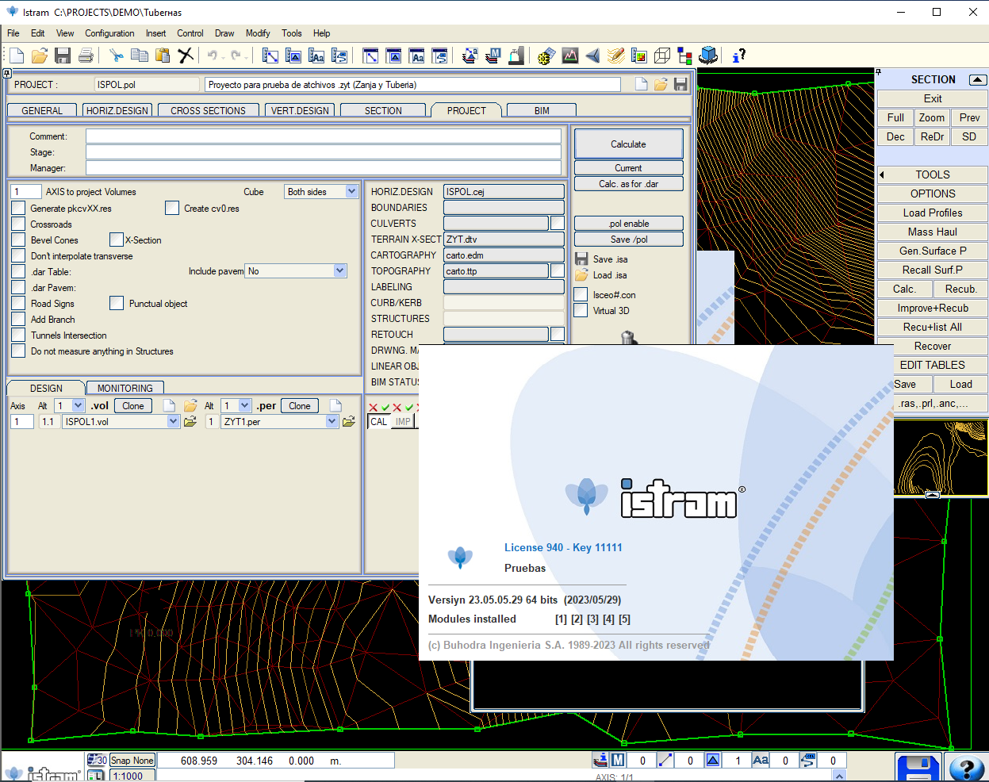
Task: Click the blue 3D box toolbar icon
Action: click(x=708, y=55)
